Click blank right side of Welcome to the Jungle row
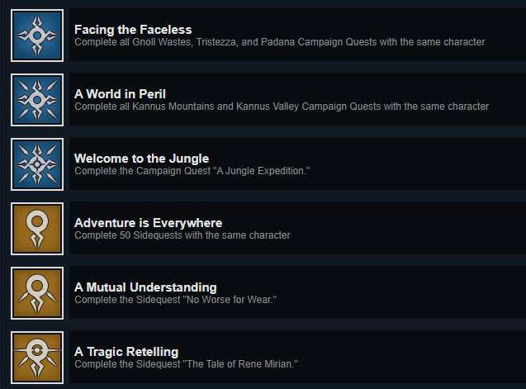The height and width of the screenshot is (389, 526). (429, 164)
